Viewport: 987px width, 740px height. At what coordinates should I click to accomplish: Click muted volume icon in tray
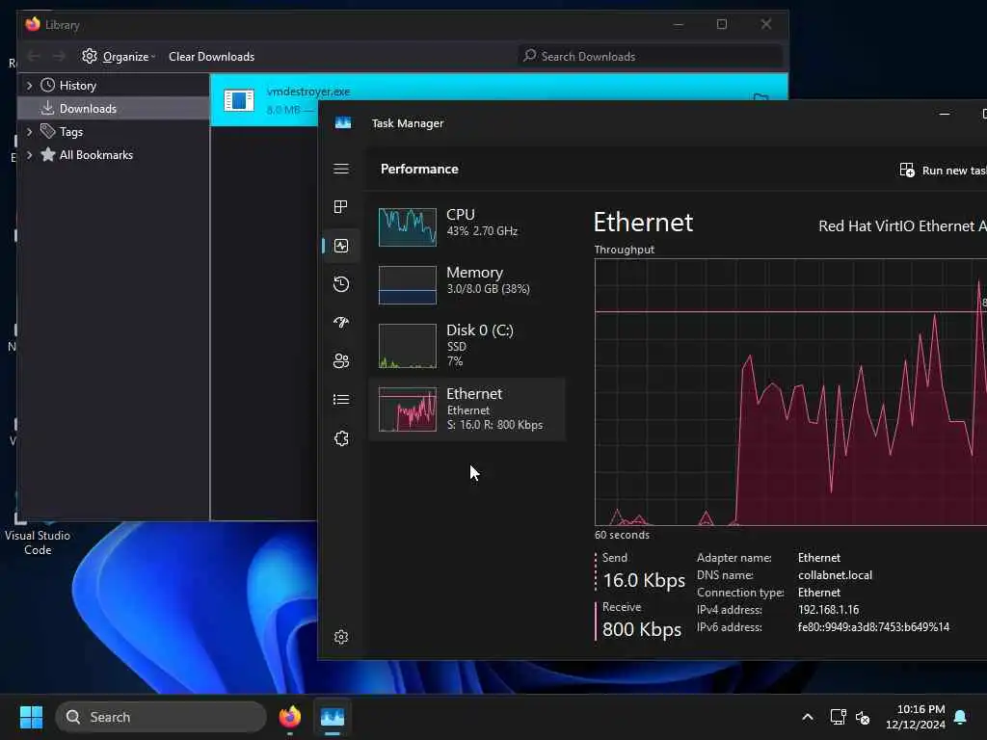[863, 717]
